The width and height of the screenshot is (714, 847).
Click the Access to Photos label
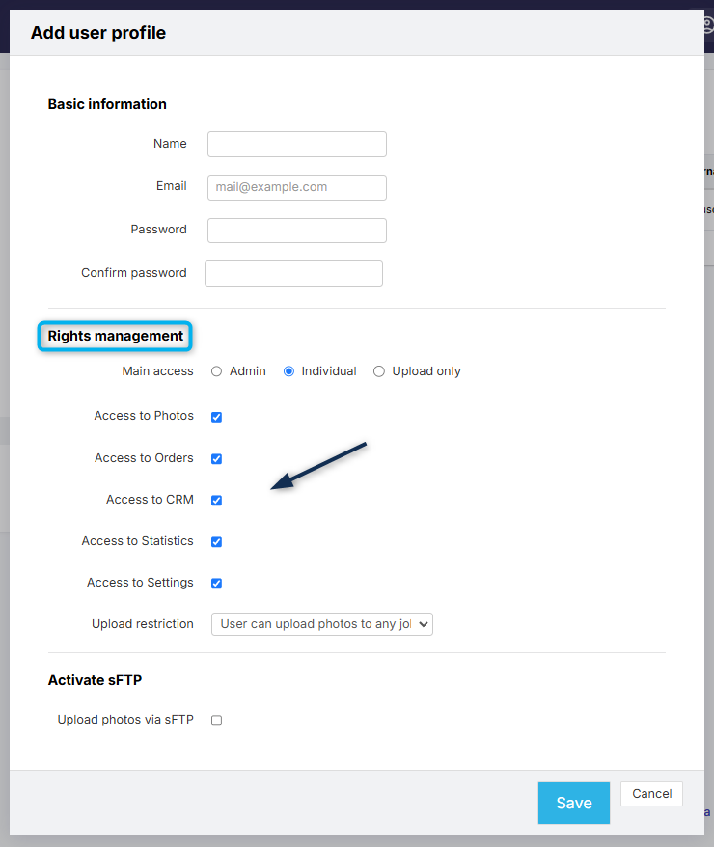coord(144,416)
